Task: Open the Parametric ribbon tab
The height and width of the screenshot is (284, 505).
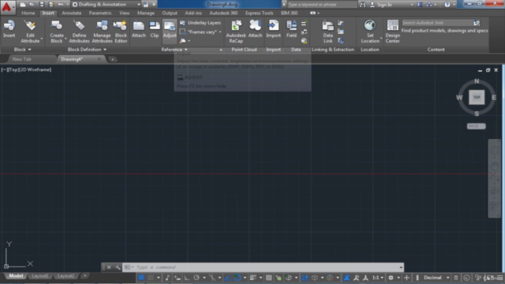Action: (100, 13)
